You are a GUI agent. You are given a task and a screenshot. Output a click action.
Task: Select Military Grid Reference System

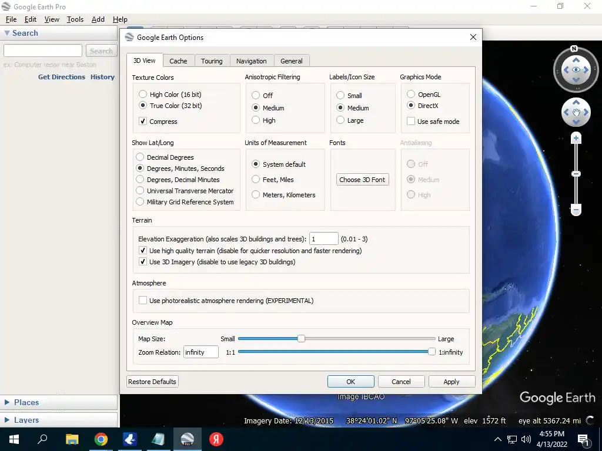140,201
